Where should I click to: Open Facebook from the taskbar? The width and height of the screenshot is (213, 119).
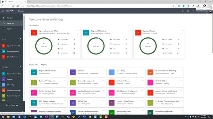point(19,117)
